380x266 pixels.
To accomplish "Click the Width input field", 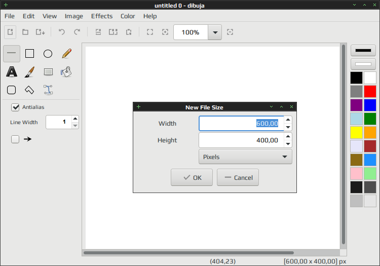I will pyautogui.click(x=241, y=123).
